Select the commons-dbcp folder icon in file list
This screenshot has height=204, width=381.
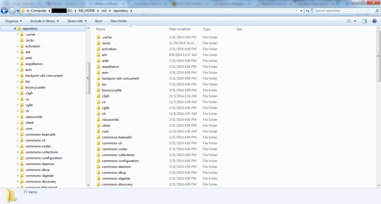point(98,173)
